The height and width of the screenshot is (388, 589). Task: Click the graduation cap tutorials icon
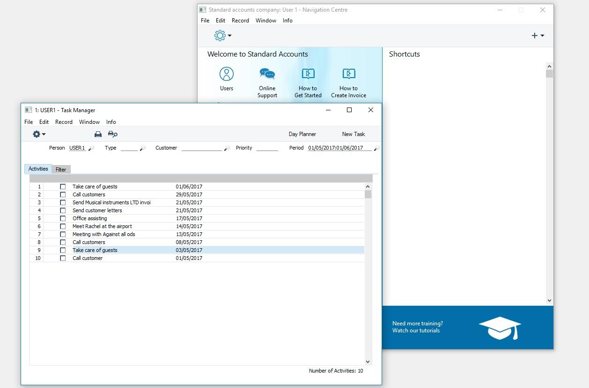tap(500, 328)
